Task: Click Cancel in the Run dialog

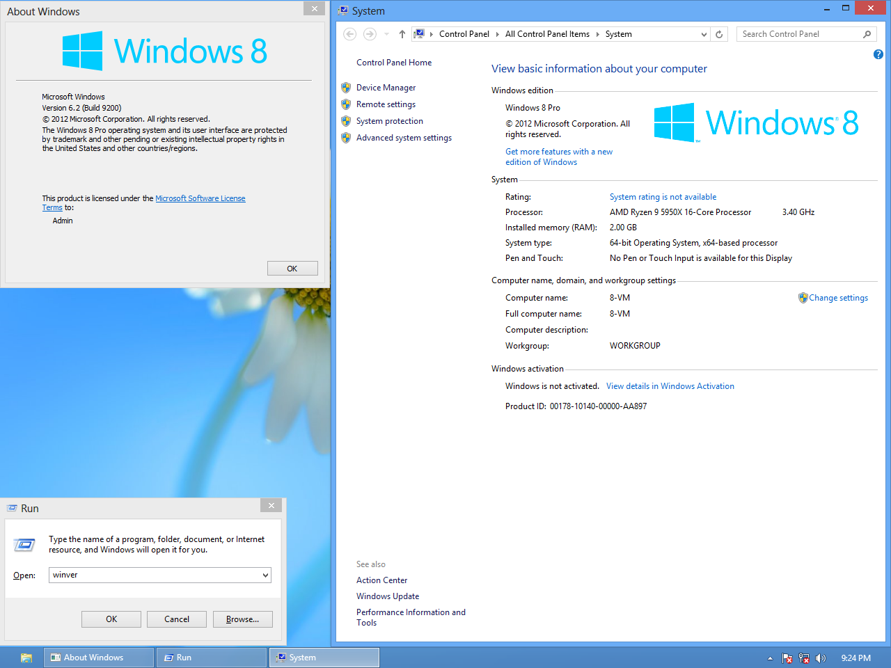Action: (x=177, y=619)
